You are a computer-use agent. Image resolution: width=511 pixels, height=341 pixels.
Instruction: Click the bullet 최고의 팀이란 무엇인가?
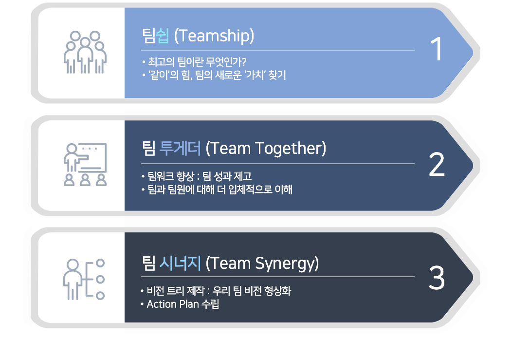point(194,62)
